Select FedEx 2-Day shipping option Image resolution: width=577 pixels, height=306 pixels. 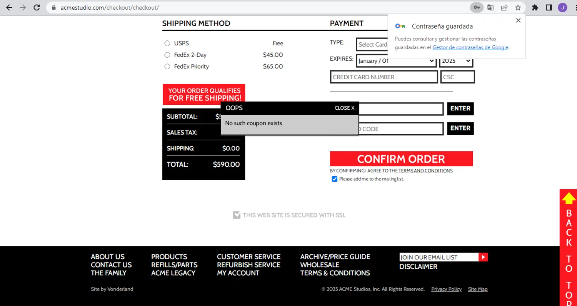(x=167, y=55)
